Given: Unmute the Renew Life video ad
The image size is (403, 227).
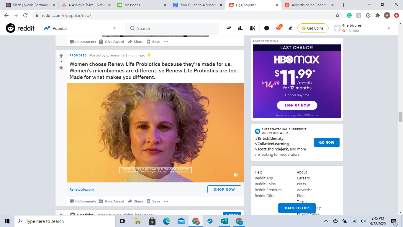Looking at the screenshot, I should click(x=236, y=175).
